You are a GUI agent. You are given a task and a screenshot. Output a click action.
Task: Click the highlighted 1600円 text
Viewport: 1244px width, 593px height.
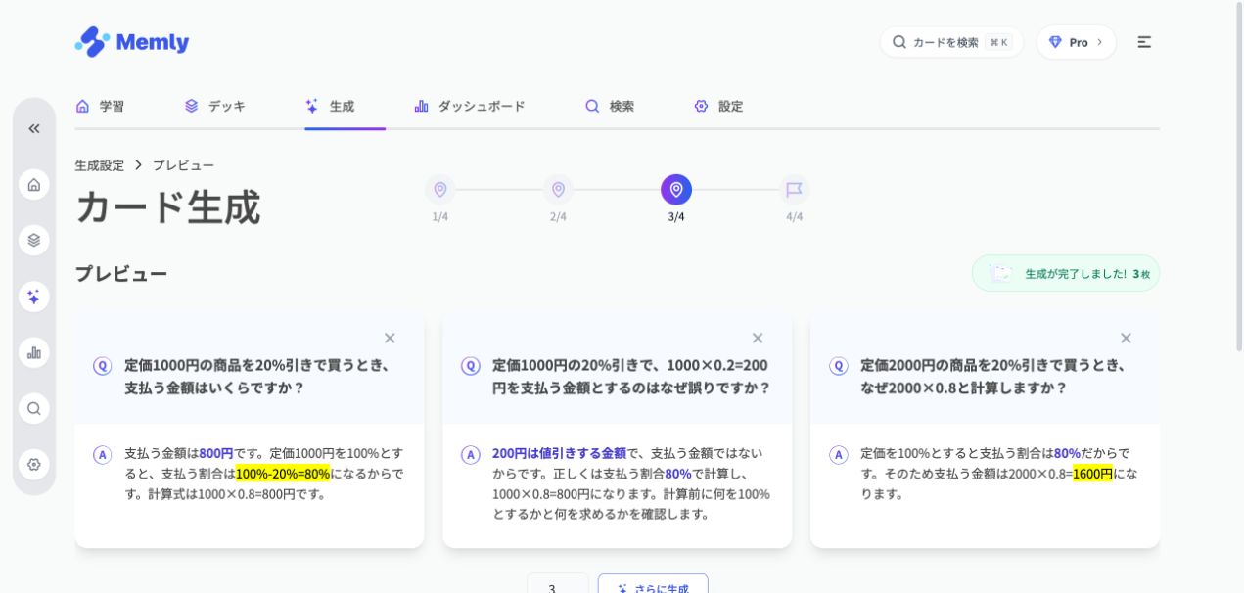point(1092,474)
